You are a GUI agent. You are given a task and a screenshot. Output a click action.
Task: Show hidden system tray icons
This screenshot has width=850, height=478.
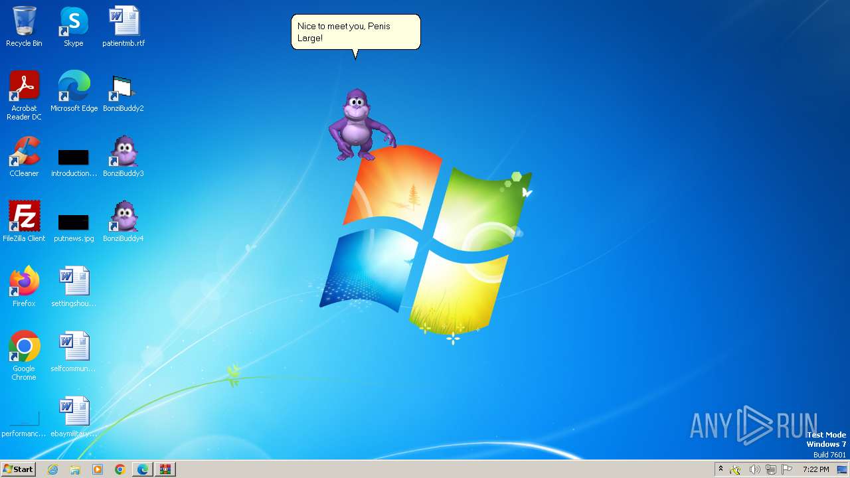click(x=721, y=469)
